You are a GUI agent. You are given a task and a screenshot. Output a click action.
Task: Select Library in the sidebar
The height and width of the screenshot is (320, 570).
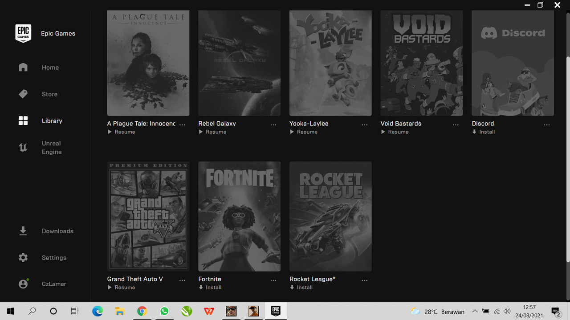coord(52,121)
